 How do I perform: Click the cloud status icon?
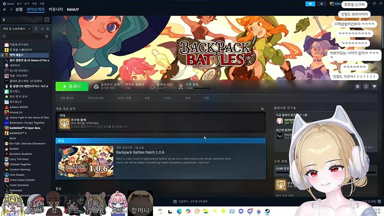[x=96, y=86]
